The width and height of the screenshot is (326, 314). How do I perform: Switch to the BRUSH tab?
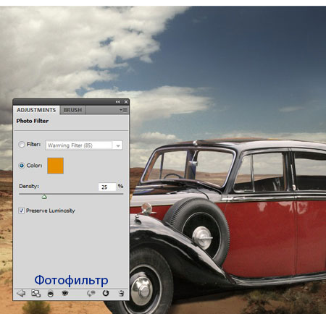pos(72,110)
